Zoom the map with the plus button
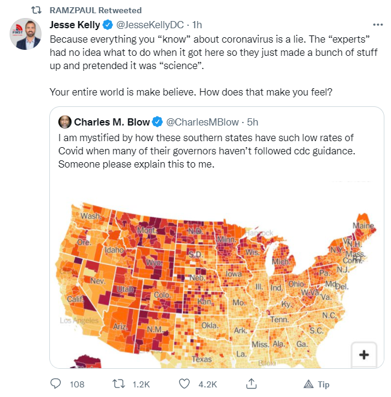The image size is (391, 397). click(x=364, y=354)
